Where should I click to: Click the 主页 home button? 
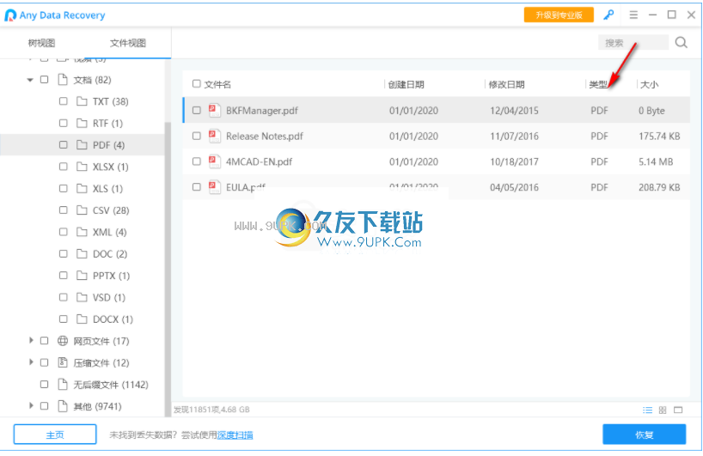click(55, 435)
